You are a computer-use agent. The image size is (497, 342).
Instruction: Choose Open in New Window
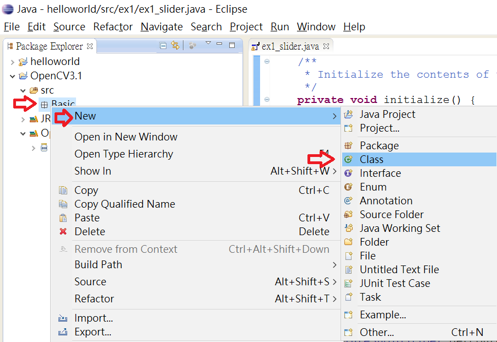coord(196,137)
